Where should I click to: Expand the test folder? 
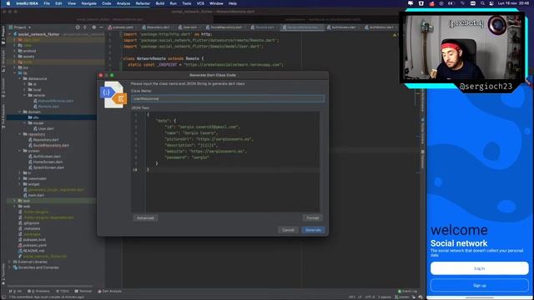click(x=15, y=201)
